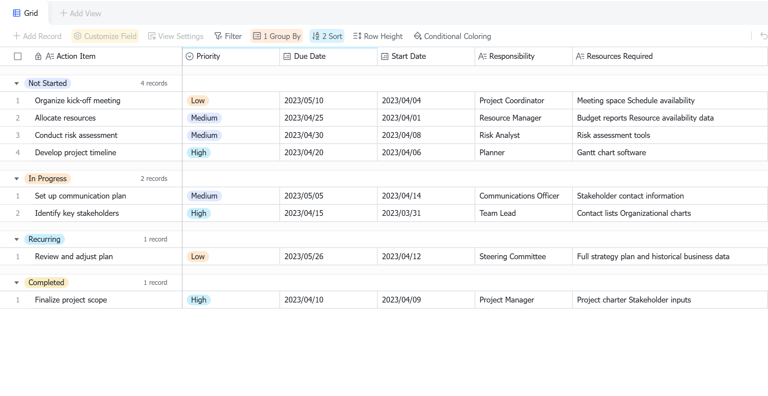Viewport: 768px width, 396px height.
Task: Click the Add Record button
Action: click(37, 36)
